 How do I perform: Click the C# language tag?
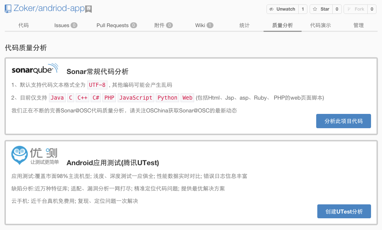coord(96,98)
